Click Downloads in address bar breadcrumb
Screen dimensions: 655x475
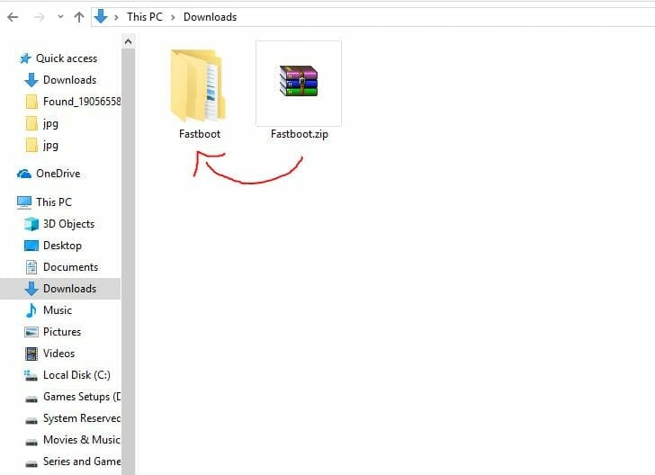click(210, 17)
